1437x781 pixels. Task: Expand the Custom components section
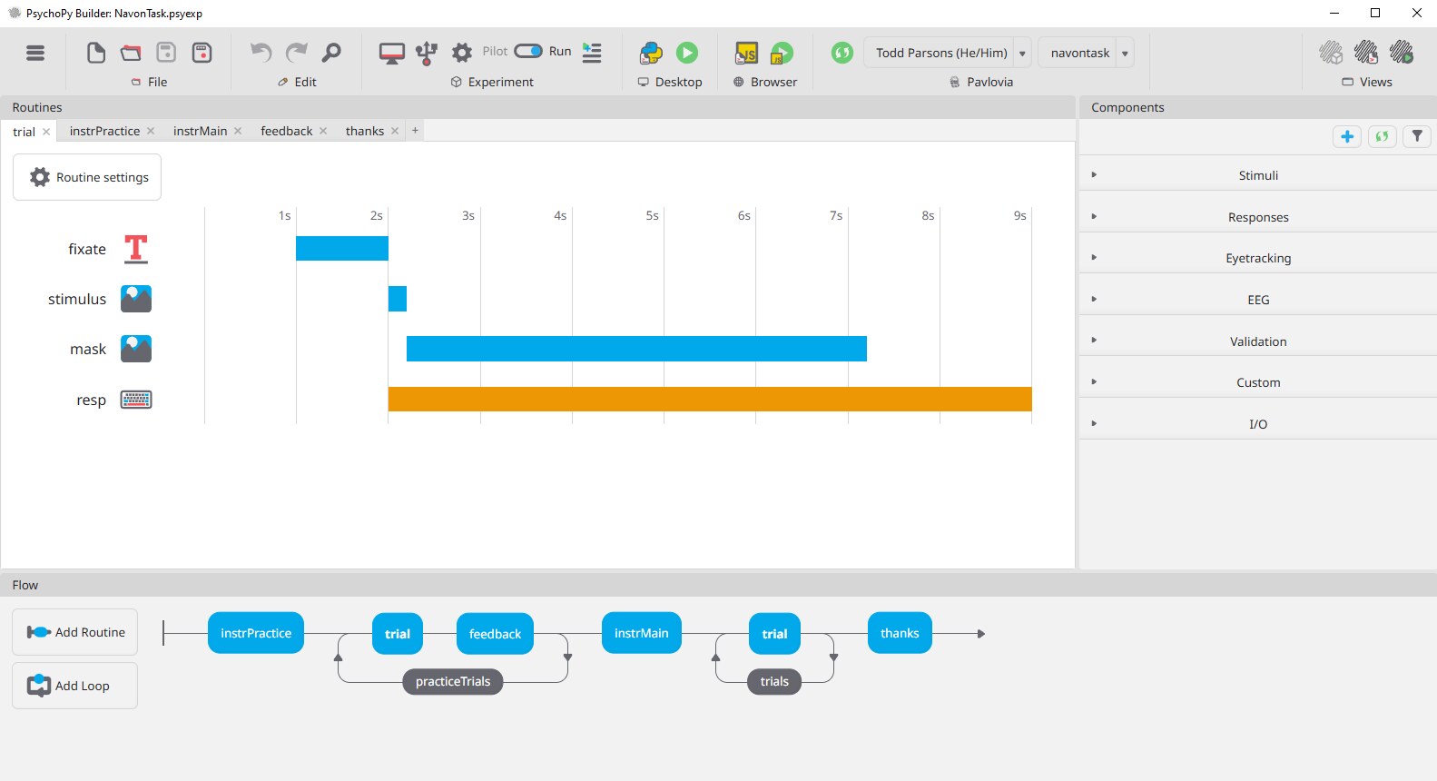[1257, 381]
